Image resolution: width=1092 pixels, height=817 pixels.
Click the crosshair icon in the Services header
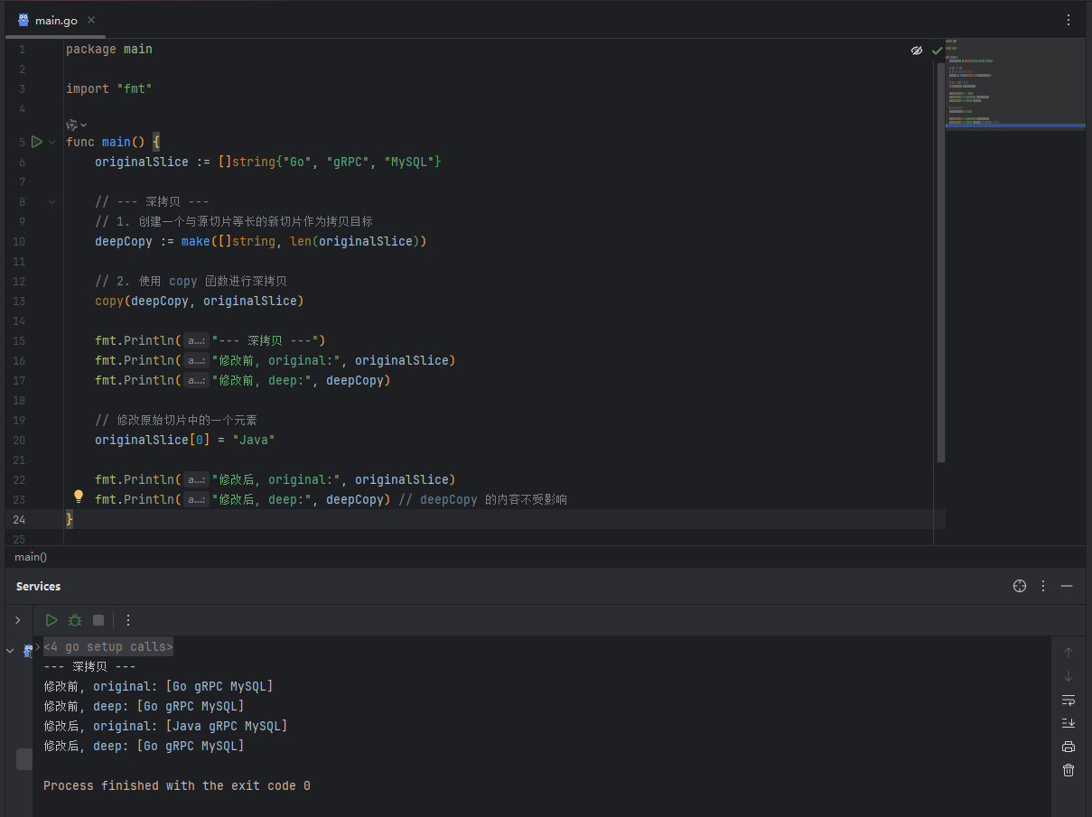(1020, 586)
